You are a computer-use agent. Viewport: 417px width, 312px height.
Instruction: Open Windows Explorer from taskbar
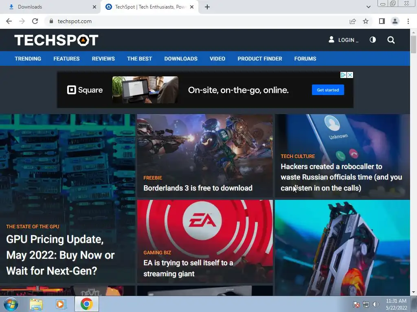point(36,304)
